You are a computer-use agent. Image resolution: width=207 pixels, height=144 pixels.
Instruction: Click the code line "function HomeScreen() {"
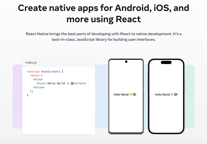point(45,72)
